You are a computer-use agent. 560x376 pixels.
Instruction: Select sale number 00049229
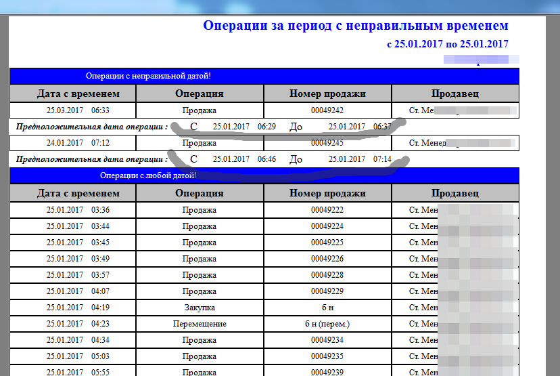point(327,291)
